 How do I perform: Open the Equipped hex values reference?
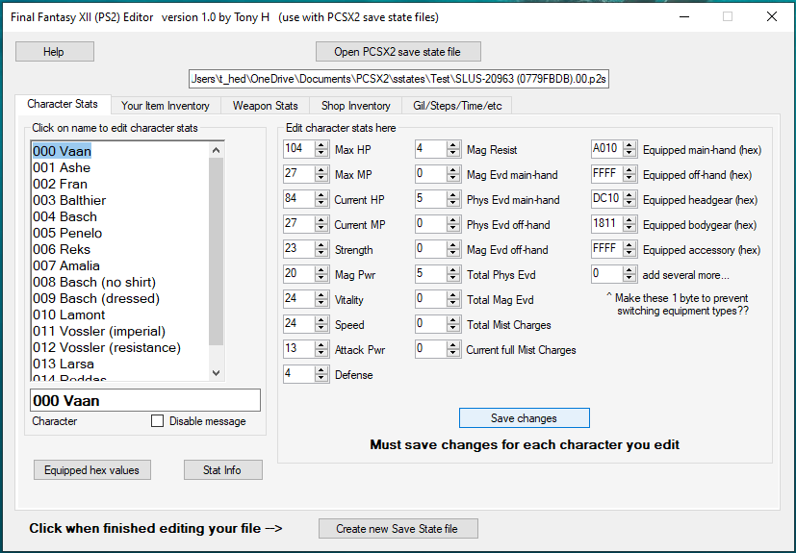point(91,470)
